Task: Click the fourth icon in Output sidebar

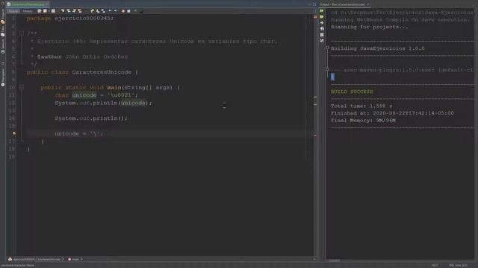Action: tap(322, 28)
